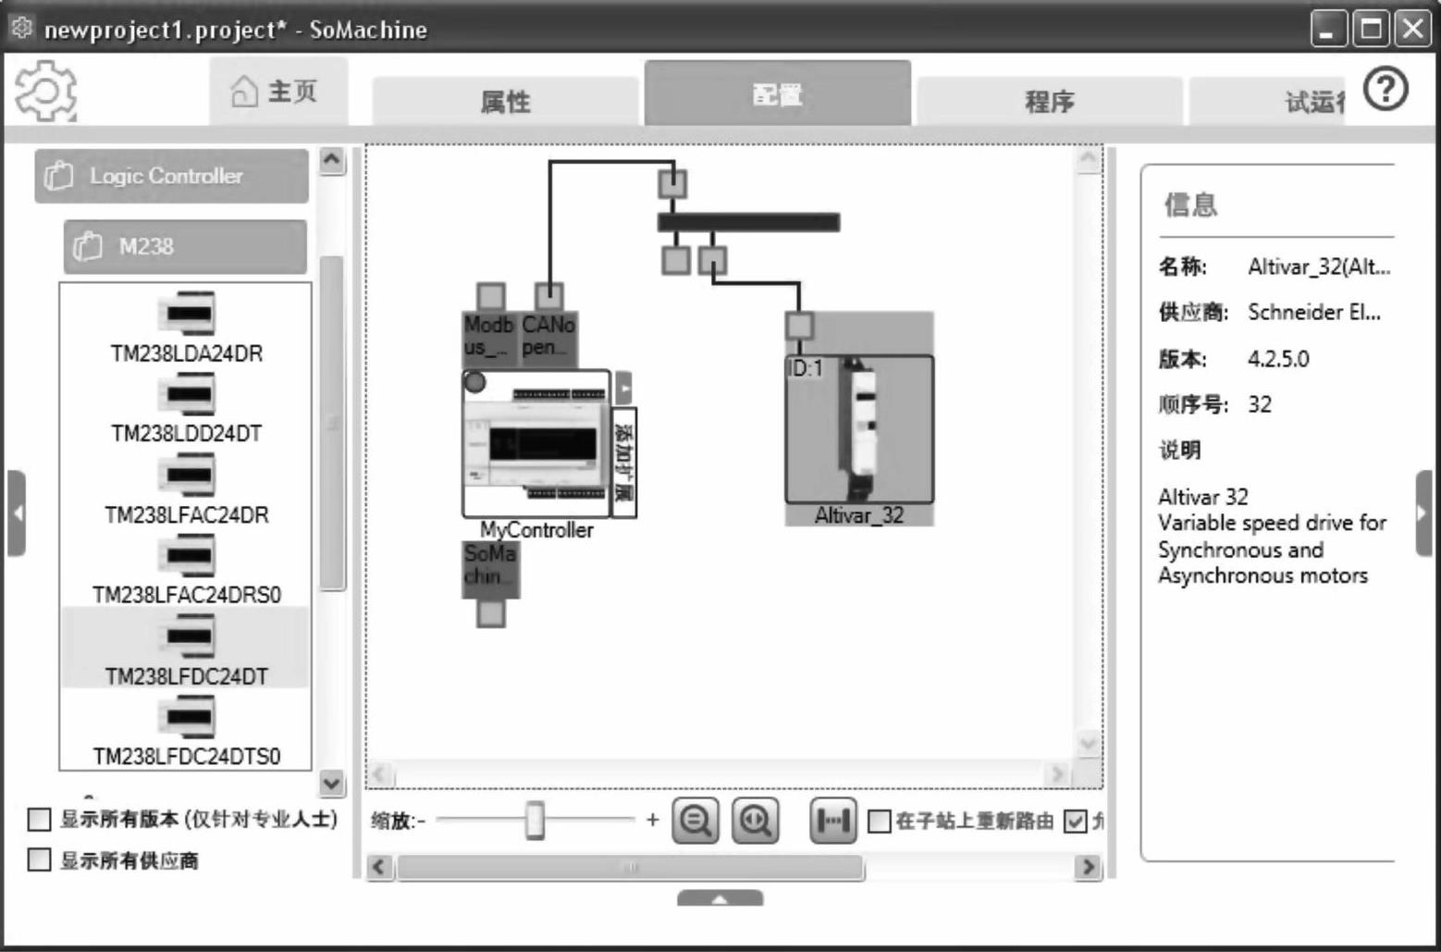1441x952 pixels.
Task: Select TM238LDD24DT controller icon
Action: coord(187,395)
